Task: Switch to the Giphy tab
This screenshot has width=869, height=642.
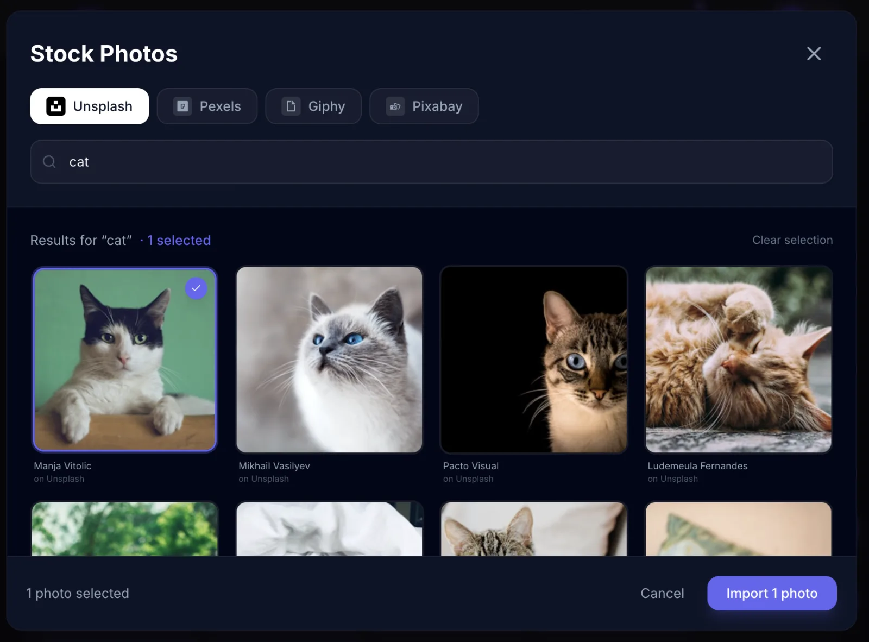Action: tap(313, 106)
